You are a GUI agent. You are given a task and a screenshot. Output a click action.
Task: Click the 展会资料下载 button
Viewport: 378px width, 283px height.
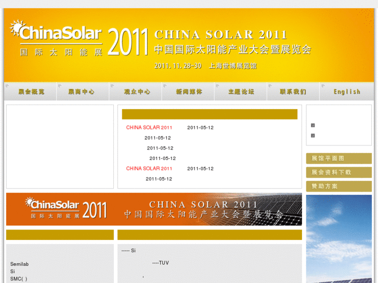coord(338,172)
